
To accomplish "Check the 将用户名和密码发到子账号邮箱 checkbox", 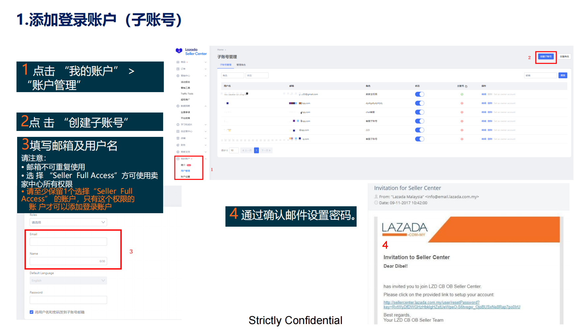I will (x=31, y=312).
